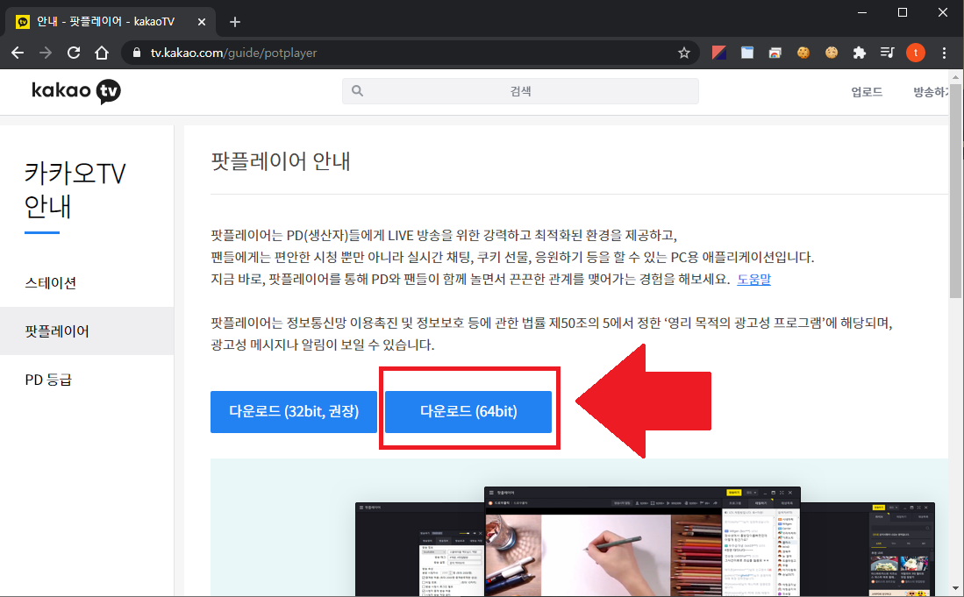This screenshot has height=597, width=964.
Task: Open a new tab with plus
Action: tap(235, 22)
